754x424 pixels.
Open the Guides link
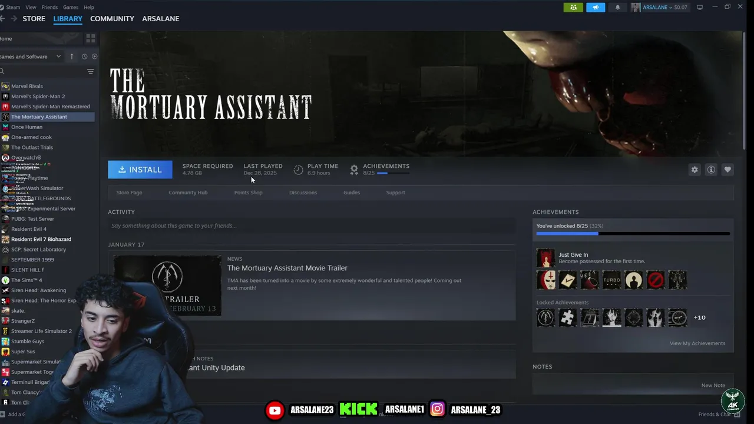click(x=352, y=193)
